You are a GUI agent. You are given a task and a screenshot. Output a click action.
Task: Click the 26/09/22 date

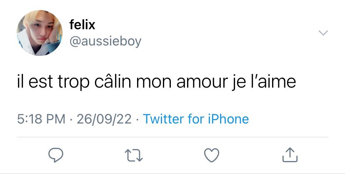(104, 119)
